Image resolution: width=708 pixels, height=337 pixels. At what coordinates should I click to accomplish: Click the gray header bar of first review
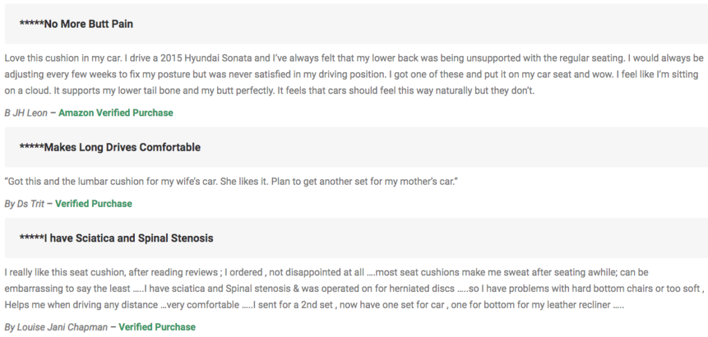(x=356, y=24)
